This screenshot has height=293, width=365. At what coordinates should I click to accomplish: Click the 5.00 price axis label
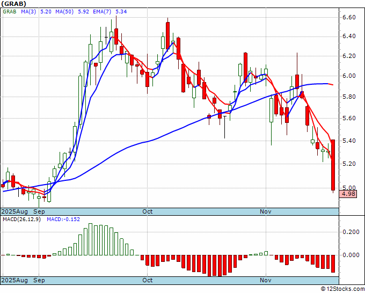point(349,188)
